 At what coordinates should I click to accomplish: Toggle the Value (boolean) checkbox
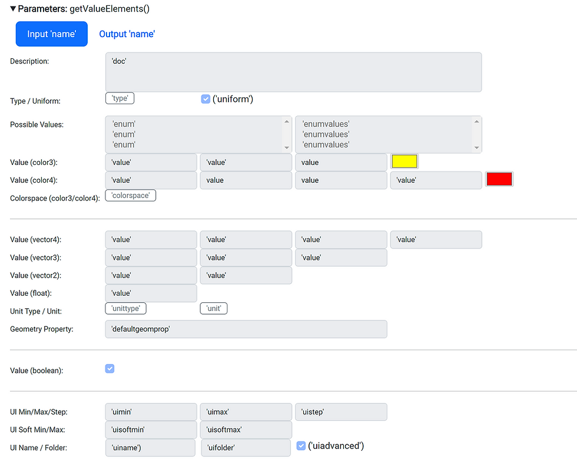coord(110,369)
